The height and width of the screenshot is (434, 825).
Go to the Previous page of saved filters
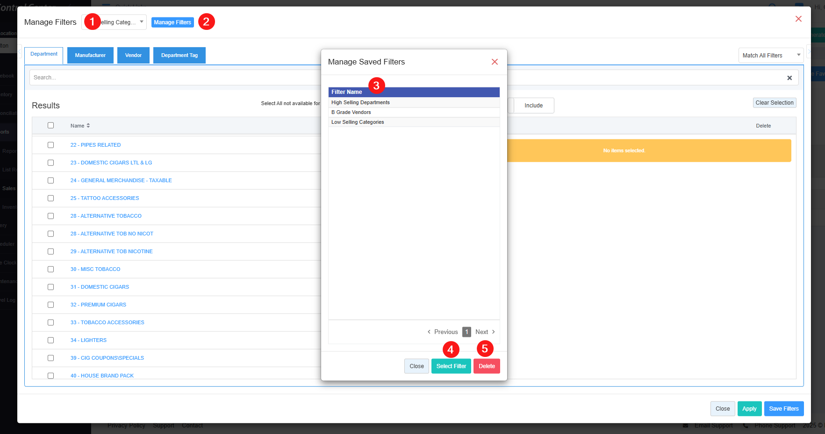click(443, 332)
